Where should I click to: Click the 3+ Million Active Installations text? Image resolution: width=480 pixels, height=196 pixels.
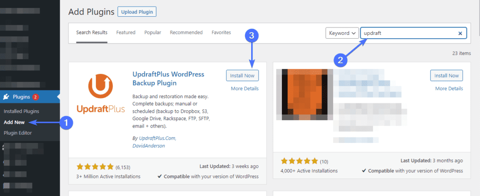click(109, 176)
